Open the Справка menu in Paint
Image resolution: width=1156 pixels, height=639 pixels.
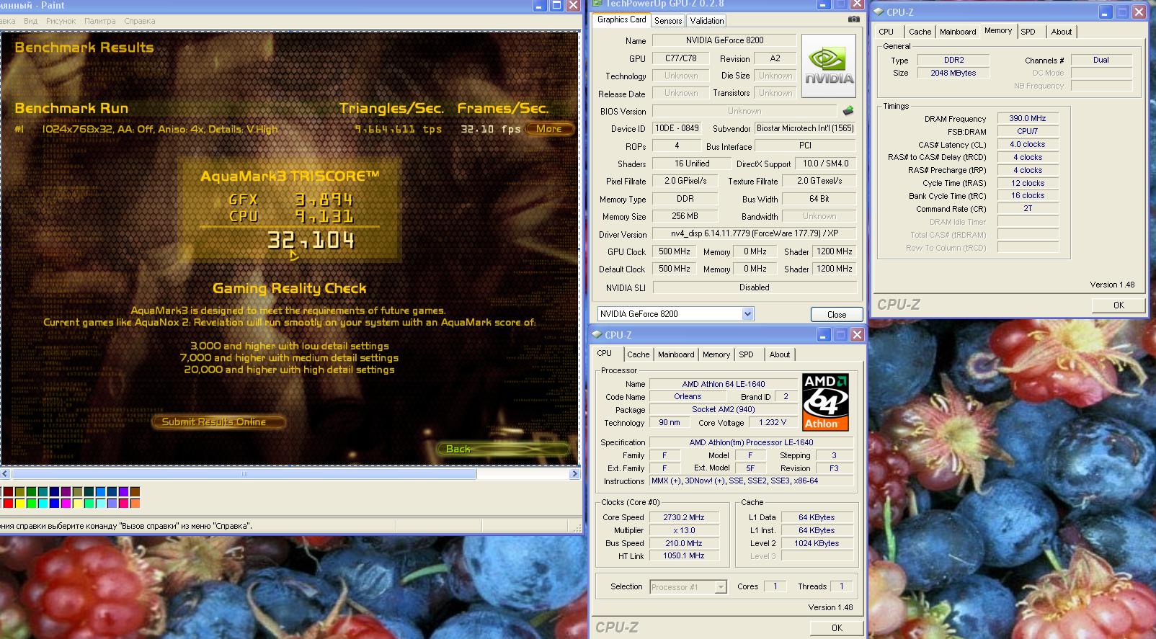click(139, 21)
